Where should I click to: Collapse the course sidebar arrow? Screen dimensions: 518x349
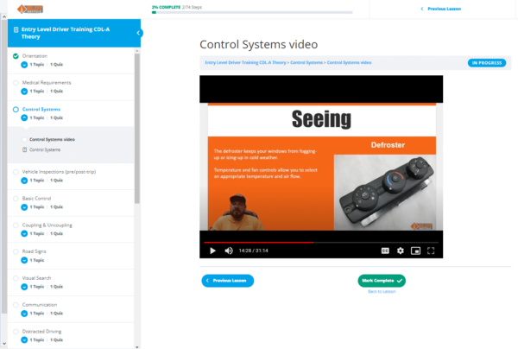pyautogui.click(x=139, y=33)
